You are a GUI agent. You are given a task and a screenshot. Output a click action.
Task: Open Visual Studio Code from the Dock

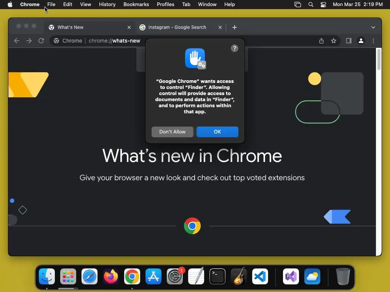coord(260,276)
